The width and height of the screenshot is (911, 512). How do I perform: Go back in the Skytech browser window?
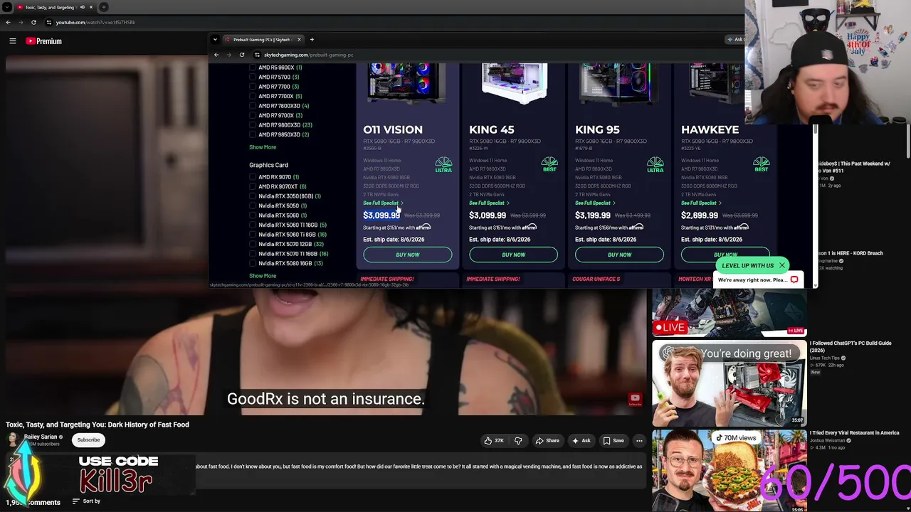pos(216,55)
